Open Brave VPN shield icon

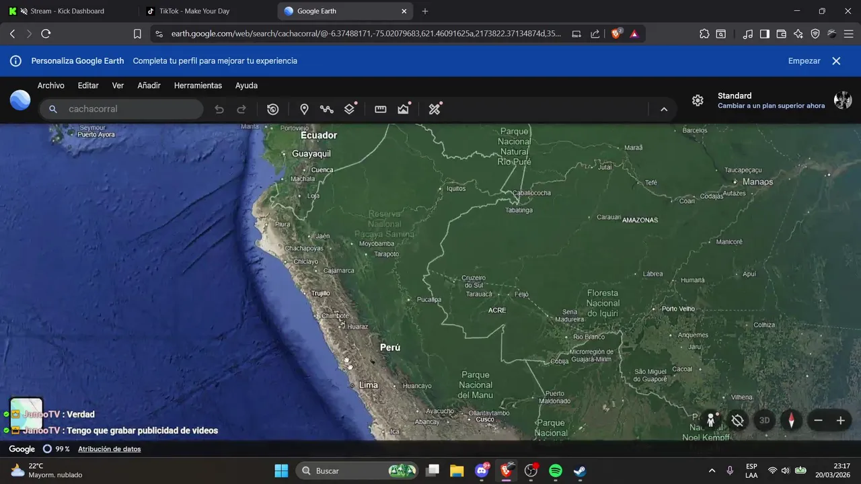815,34
